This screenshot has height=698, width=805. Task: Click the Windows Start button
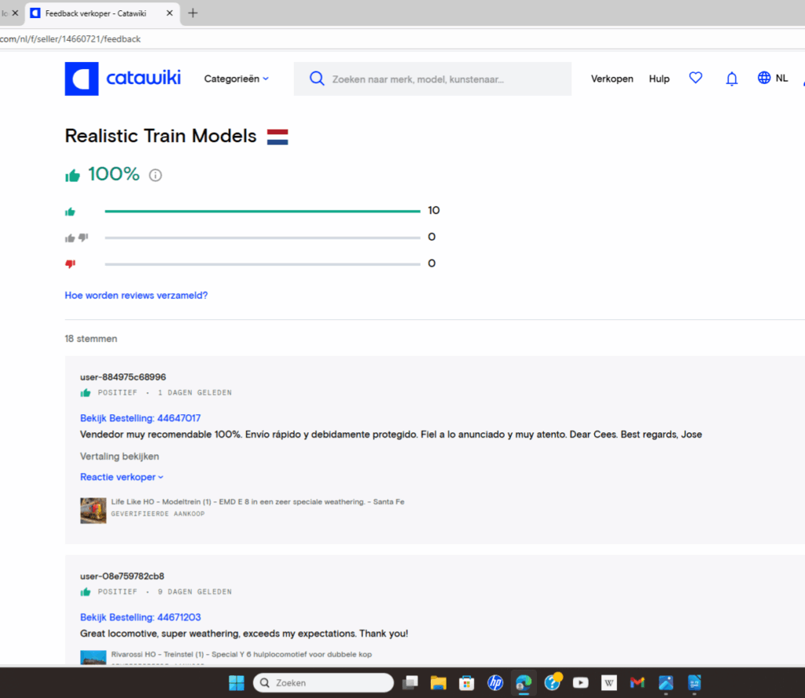[x=237, y=682]
